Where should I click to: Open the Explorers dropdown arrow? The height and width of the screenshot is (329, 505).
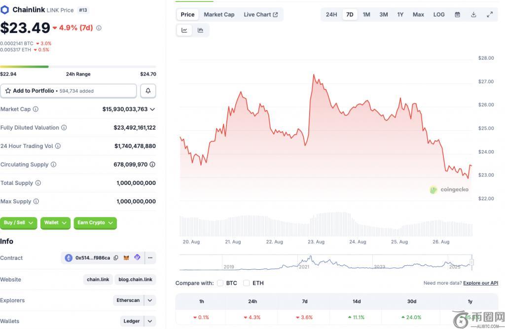tap(150, 300)
